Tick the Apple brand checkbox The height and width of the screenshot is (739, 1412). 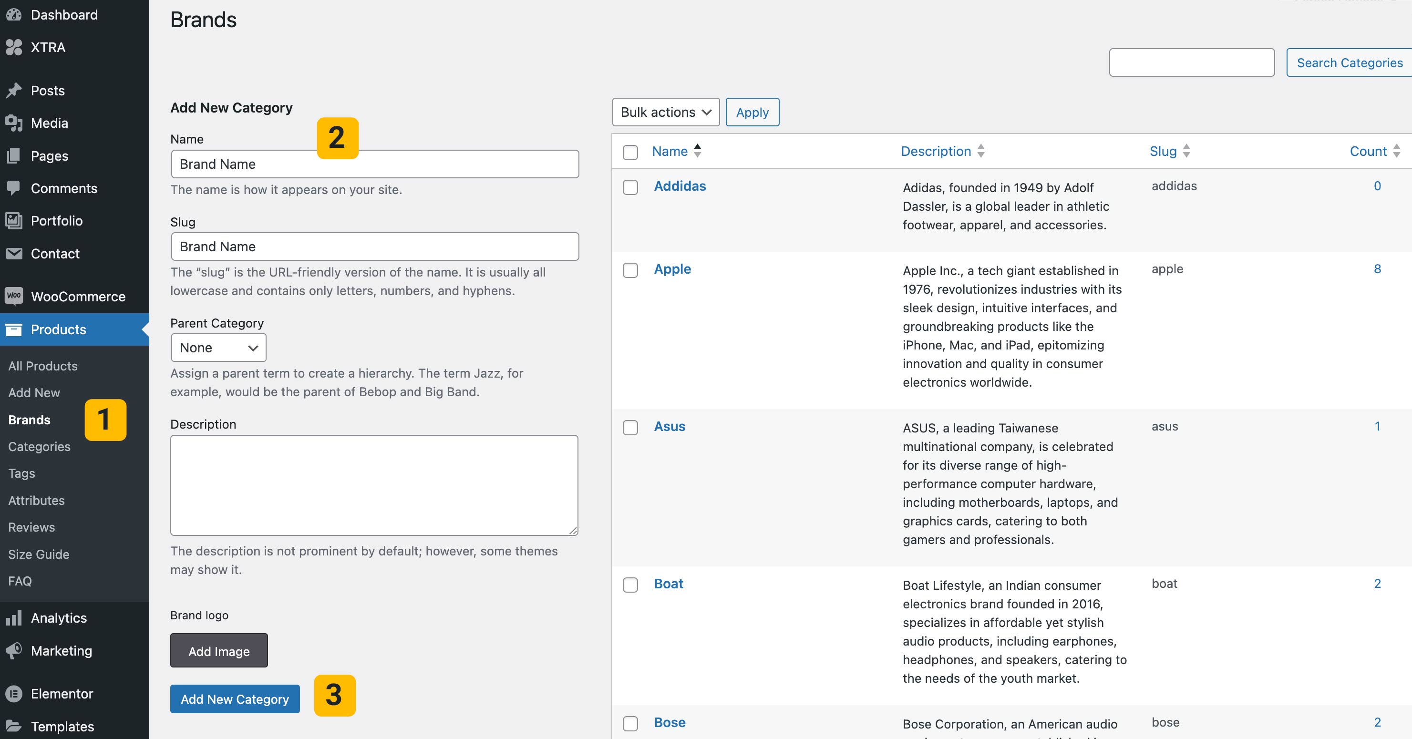pyautogui.click(x=630, y=270)
